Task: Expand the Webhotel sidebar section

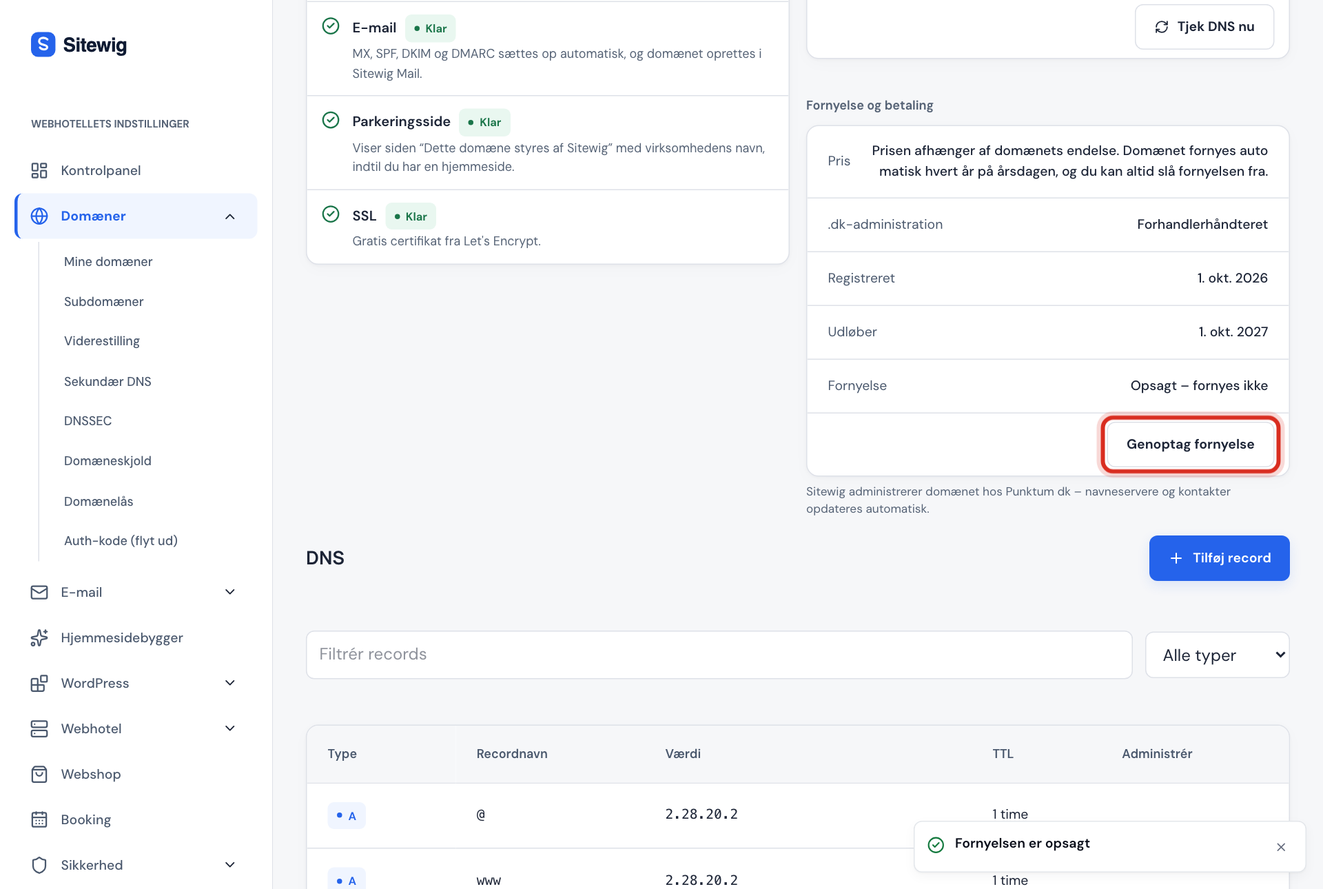Action: pos(230,728)
